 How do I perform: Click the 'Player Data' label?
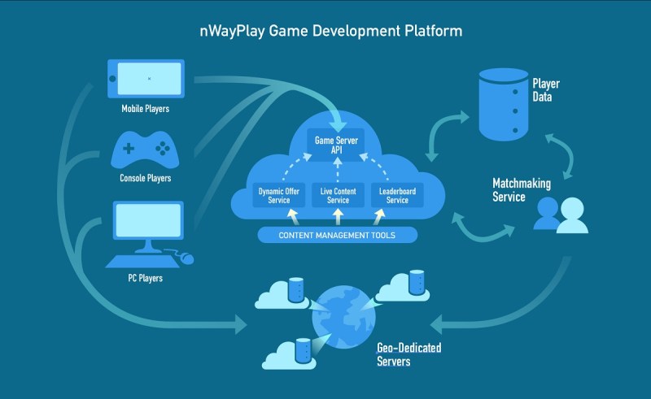546,90
